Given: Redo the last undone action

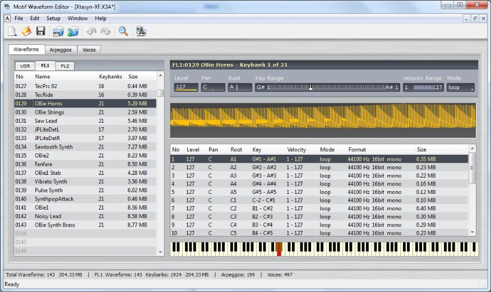Looking at the screenshot, I should 105,31.
